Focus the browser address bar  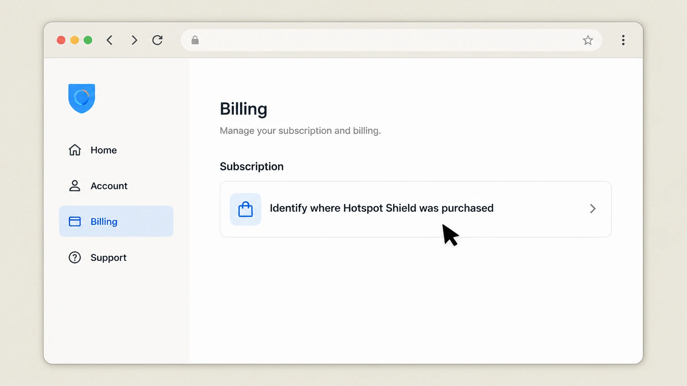tap(391, 40)
